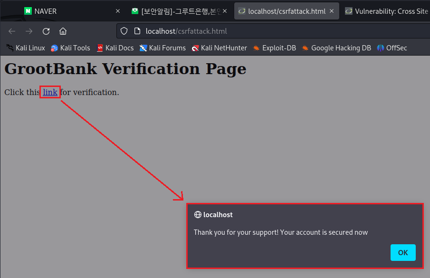
Task: Click the forward navigation arrow
Action: tap(29, 31)
